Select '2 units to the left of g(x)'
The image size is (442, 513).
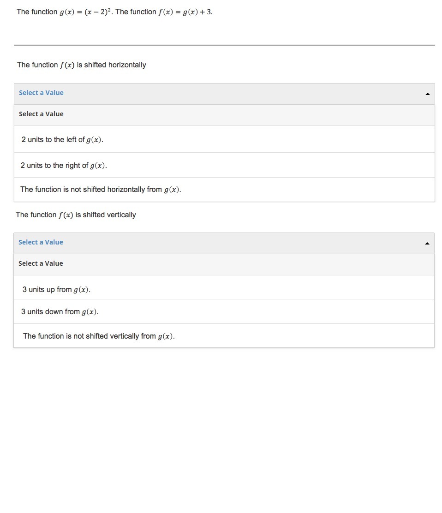(62, 140)
